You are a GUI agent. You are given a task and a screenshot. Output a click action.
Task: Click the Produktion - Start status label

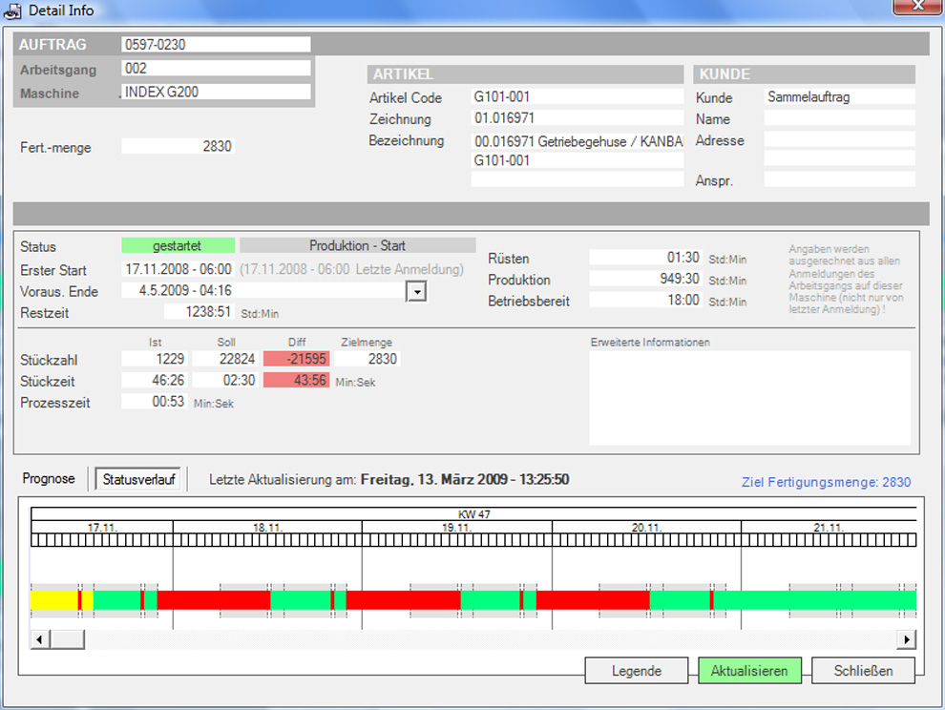point(357,245)
